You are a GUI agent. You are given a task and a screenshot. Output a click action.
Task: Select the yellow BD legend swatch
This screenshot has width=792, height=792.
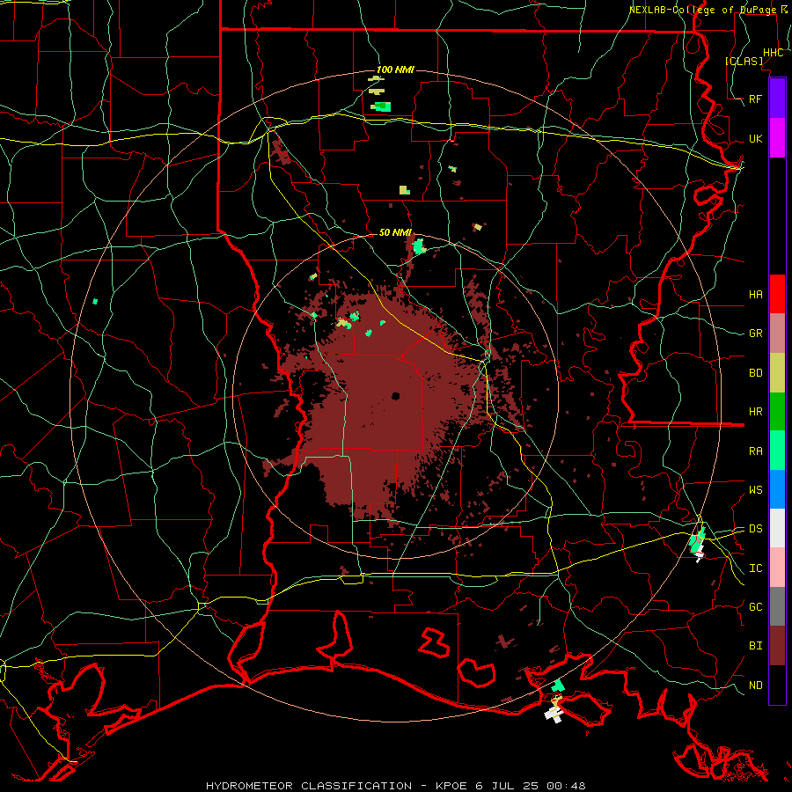pyautogui.click(x=777, y=373)
